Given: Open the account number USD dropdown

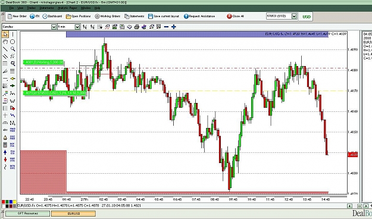Looking at the screenshot, I should (294, 16).
